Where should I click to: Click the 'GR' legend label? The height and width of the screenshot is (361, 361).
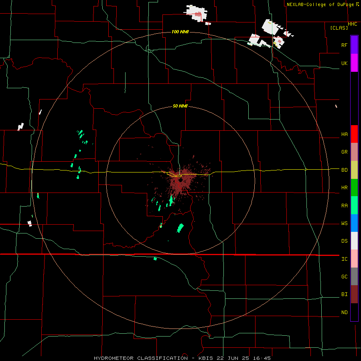344,152
